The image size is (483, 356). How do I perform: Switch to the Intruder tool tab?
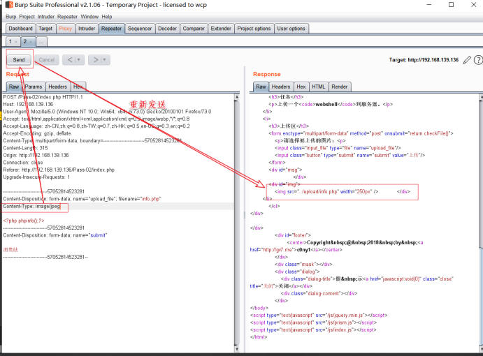click(87, 29)
